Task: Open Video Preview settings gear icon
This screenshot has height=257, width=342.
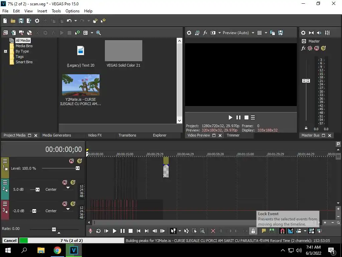Action: click(x=189, y=33)
